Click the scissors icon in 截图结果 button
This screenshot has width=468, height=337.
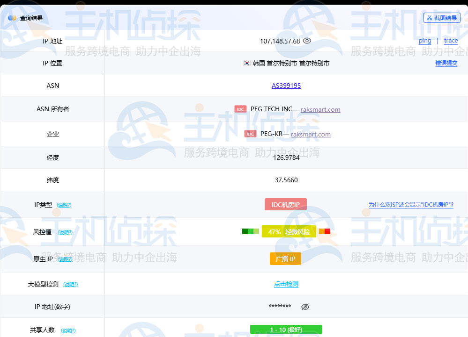pos(430,18)
